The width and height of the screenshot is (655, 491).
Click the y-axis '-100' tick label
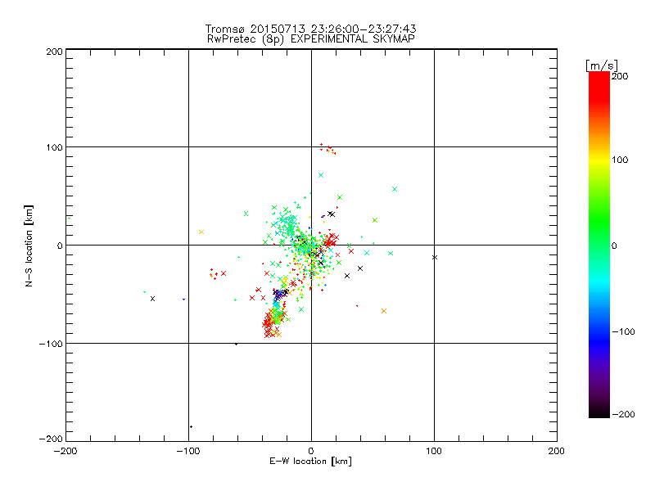pos(51,344)
